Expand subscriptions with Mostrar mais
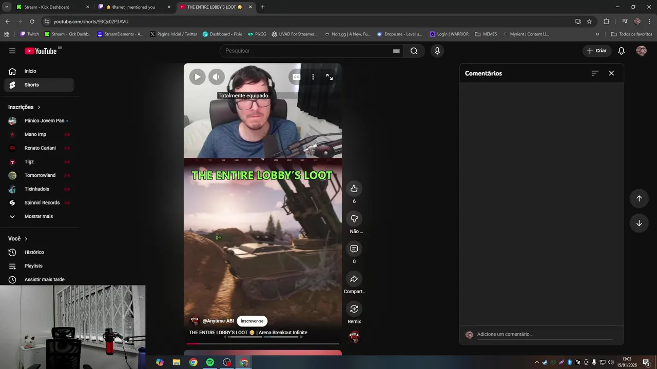 point(39,216)
